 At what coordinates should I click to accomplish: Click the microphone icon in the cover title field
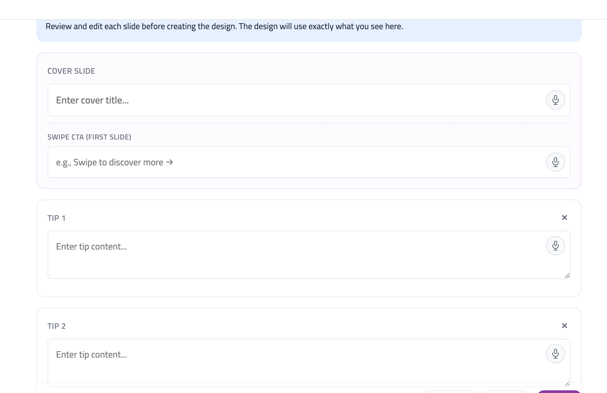[x=556, y=100]
